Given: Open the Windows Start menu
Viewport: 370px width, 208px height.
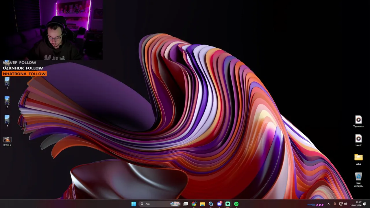Looking at the screenshot, I should click(134, 204).
